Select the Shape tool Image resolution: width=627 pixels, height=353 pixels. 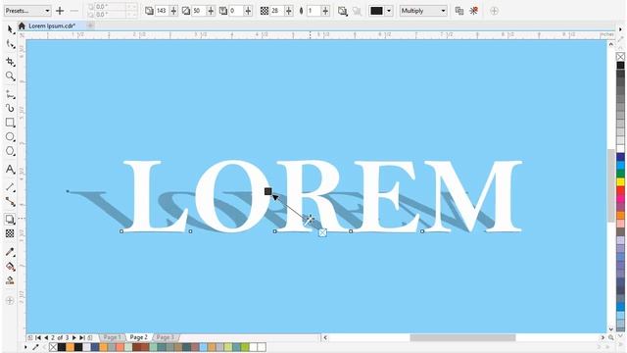pos(10,45)
